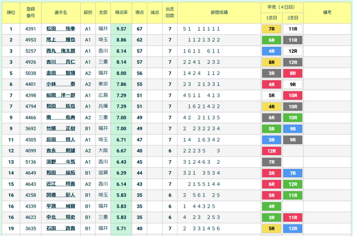Click green 6R button for 尾上 雅也
The width and height of the screenshot is (353, 236).
[x=271, y=40]
